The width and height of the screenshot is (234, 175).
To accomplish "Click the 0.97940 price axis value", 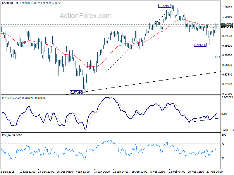I will pyautogui.click(x=227, y=75).
